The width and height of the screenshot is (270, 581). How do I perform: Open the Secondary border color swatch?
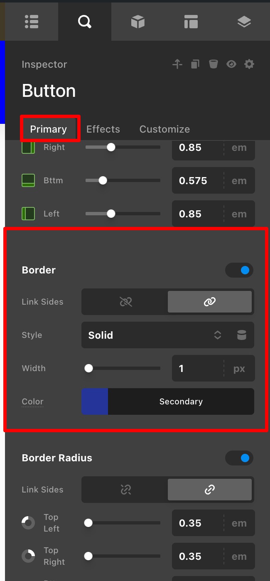tap(95, 401)
